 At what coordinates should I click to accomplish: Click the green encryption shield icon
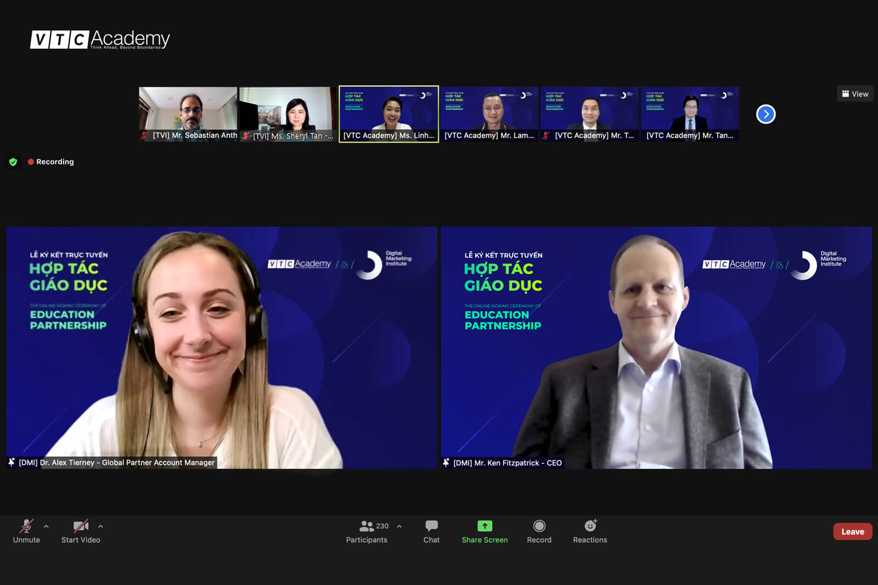pos(13,162)
